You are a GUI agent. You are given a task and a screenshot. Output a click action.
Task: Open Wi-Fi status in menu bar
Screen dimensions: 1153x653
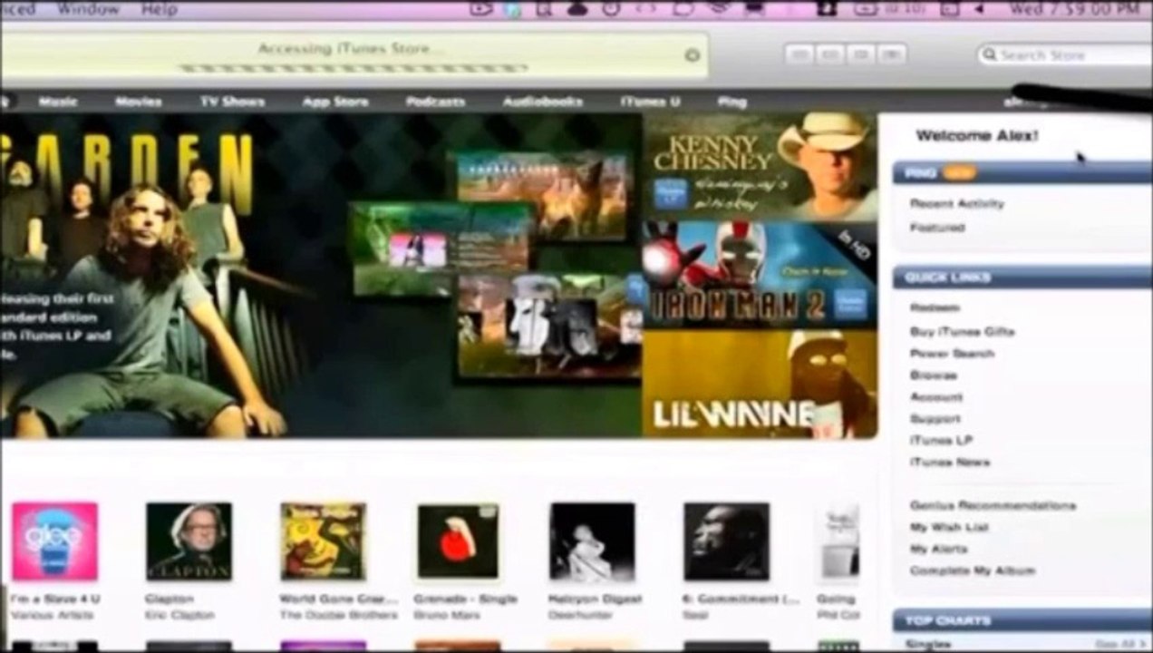click(720, 8)
